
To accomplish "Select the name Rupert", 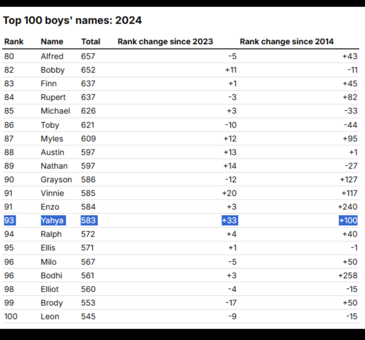I will pyautogui.click(x=53, y=97).
